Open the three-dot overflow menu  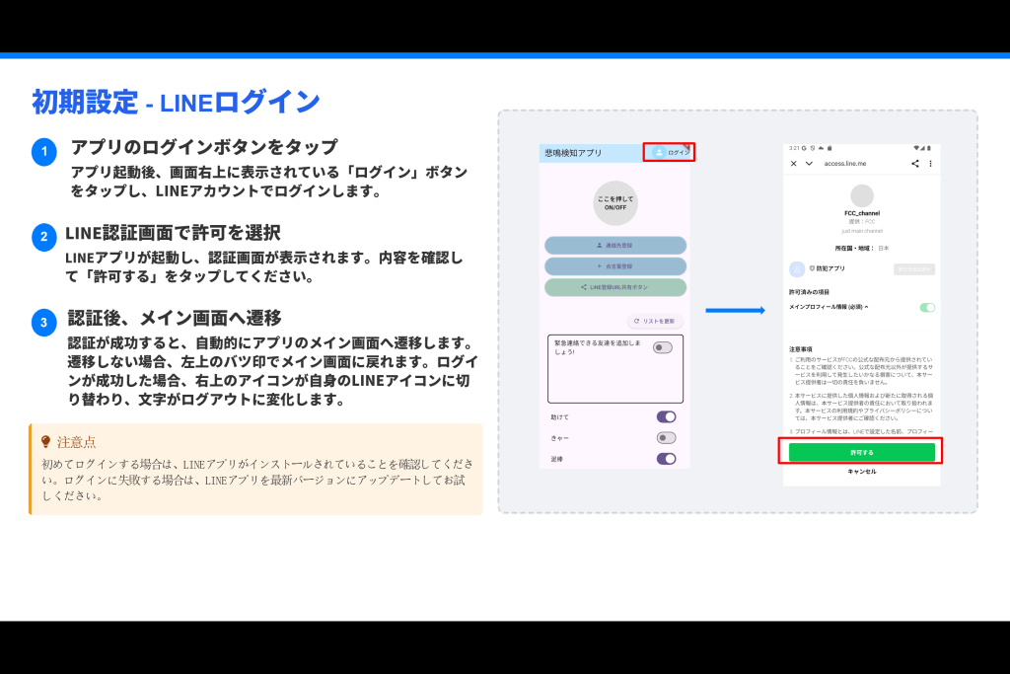(x=930, y=164)
